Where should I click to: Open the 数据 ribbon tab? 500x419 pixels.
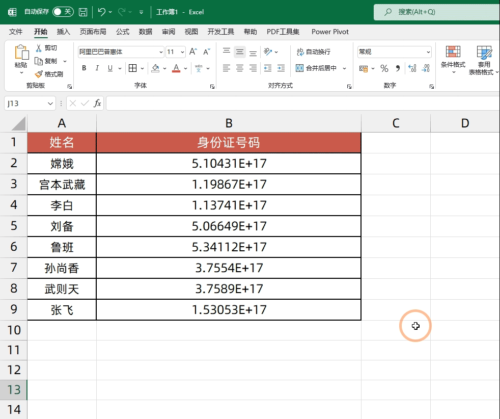pyautogui.click(x=145, y=31)
